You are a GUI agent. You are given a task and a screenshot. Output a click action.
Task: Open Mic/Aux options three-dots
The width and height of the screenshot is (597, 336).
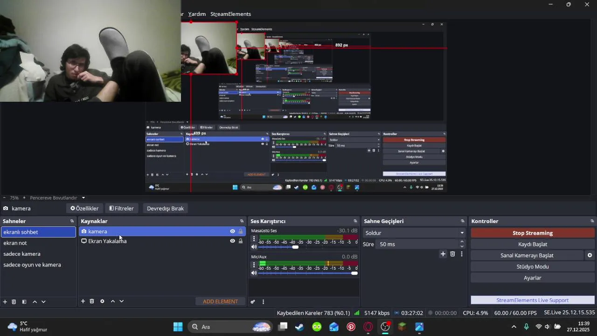(254, 265)
